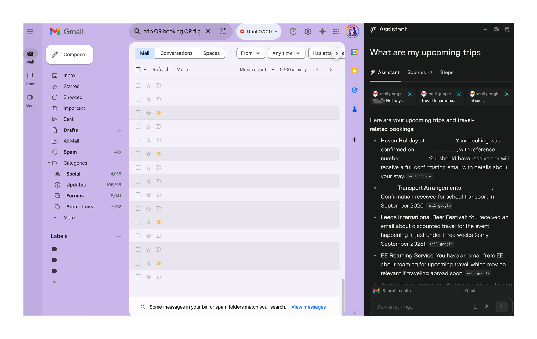Hide the side panel chevron at bottom
The height and width of the screenshot is (339, 537).
(354, 313)
